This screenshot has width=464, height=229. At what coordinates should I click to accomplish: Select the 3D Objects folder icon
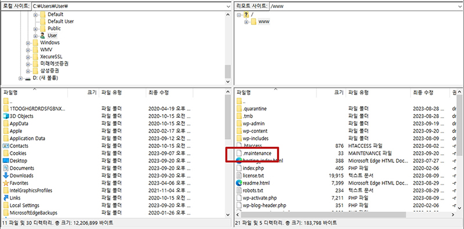[6, 117]
